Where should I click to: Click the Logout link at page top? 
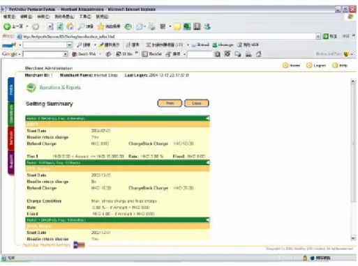316,65
